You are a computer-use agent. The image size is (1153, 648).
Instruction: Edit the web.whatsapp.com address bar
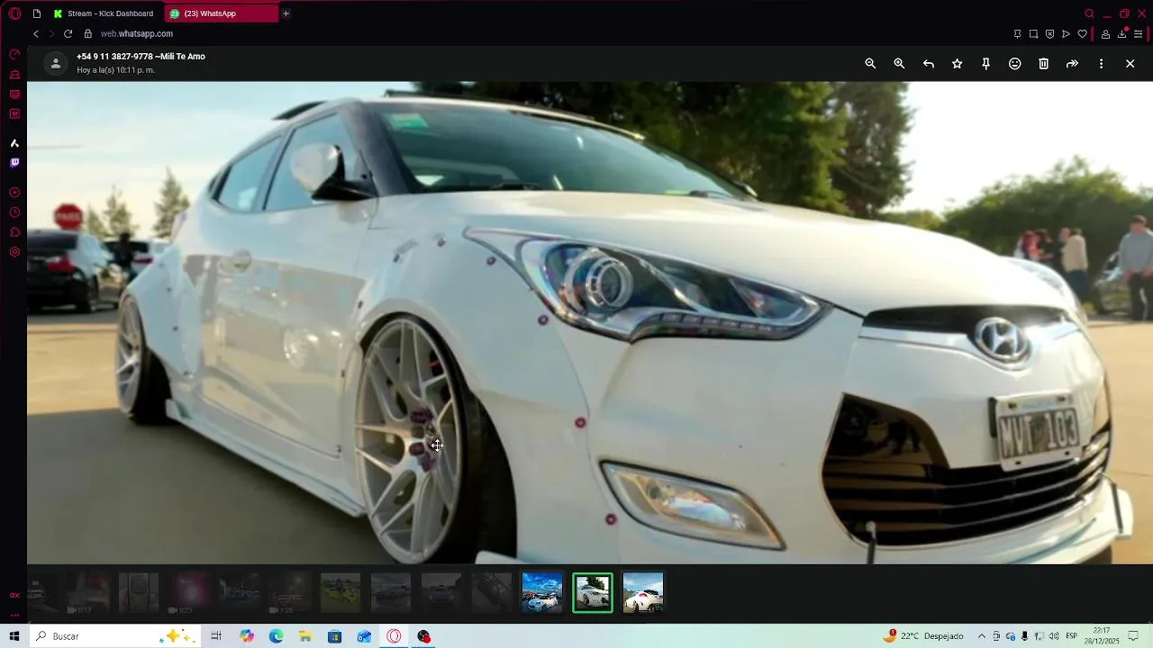[137, 34]
